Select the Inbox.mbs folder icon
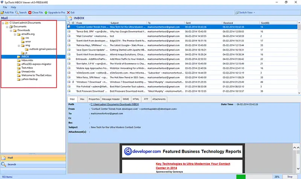The image size is (301, 179). [19, 60]
